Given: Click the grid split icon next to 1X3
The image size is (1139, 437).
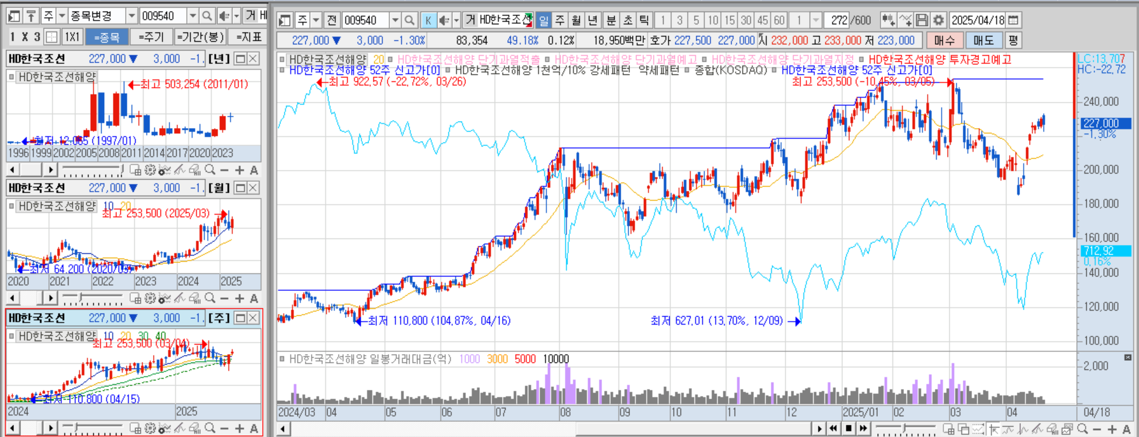Looking at the screenshot, I should click(x=52, y=37).
